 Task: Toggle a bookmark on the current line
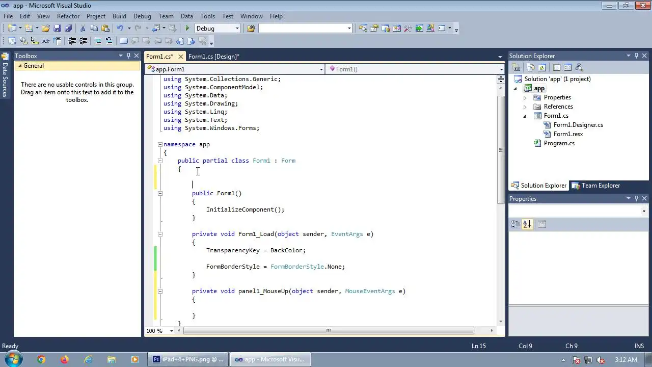click(x=123, y=41)
